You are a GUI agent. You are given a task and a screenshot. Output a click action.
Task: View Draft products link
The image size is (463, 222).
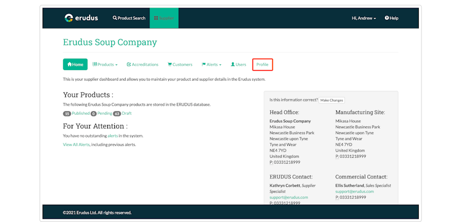127,113
